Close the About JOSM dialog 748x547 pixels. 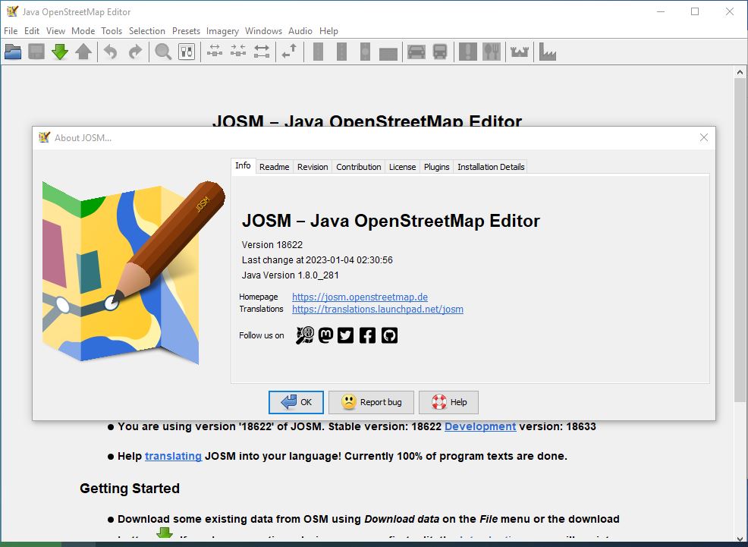[x=704, y=137]
